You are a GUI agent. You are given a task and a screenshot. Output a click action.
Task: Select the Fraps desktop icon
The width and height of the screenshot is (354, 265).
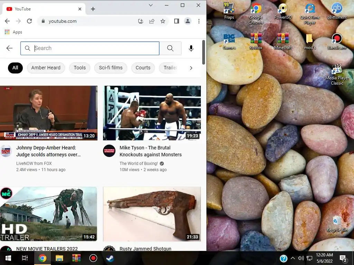click(229, 11)
